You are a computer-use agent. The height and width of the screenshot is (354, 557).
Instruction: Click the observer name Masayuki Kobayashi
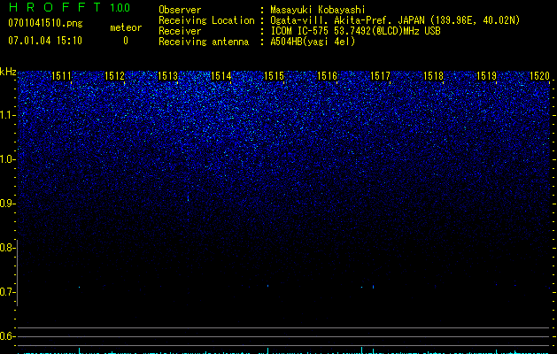pos(318,10)
